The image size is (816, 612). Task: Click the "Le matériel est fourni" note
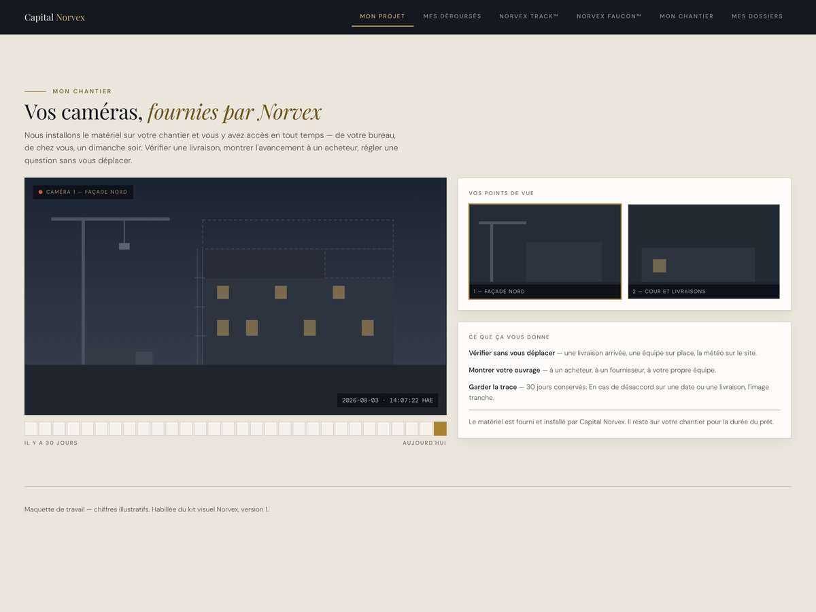621,422
